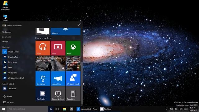Open File Explorer link at top of Start
This screenshot has height=112, width=199.
pos(7,32)
